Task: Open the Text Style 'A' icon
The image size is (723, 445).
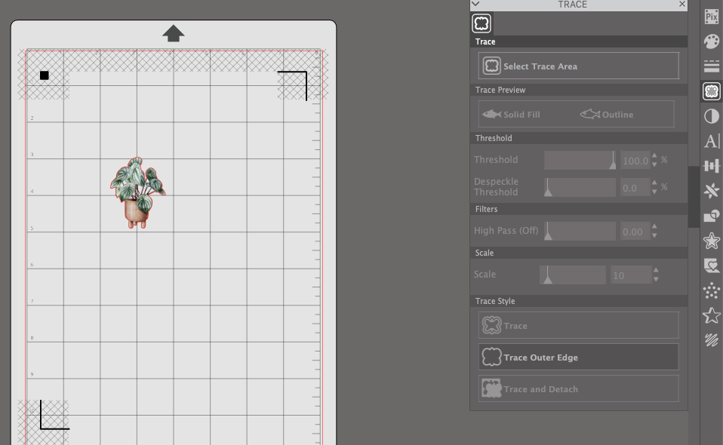Action: point(712,141)
